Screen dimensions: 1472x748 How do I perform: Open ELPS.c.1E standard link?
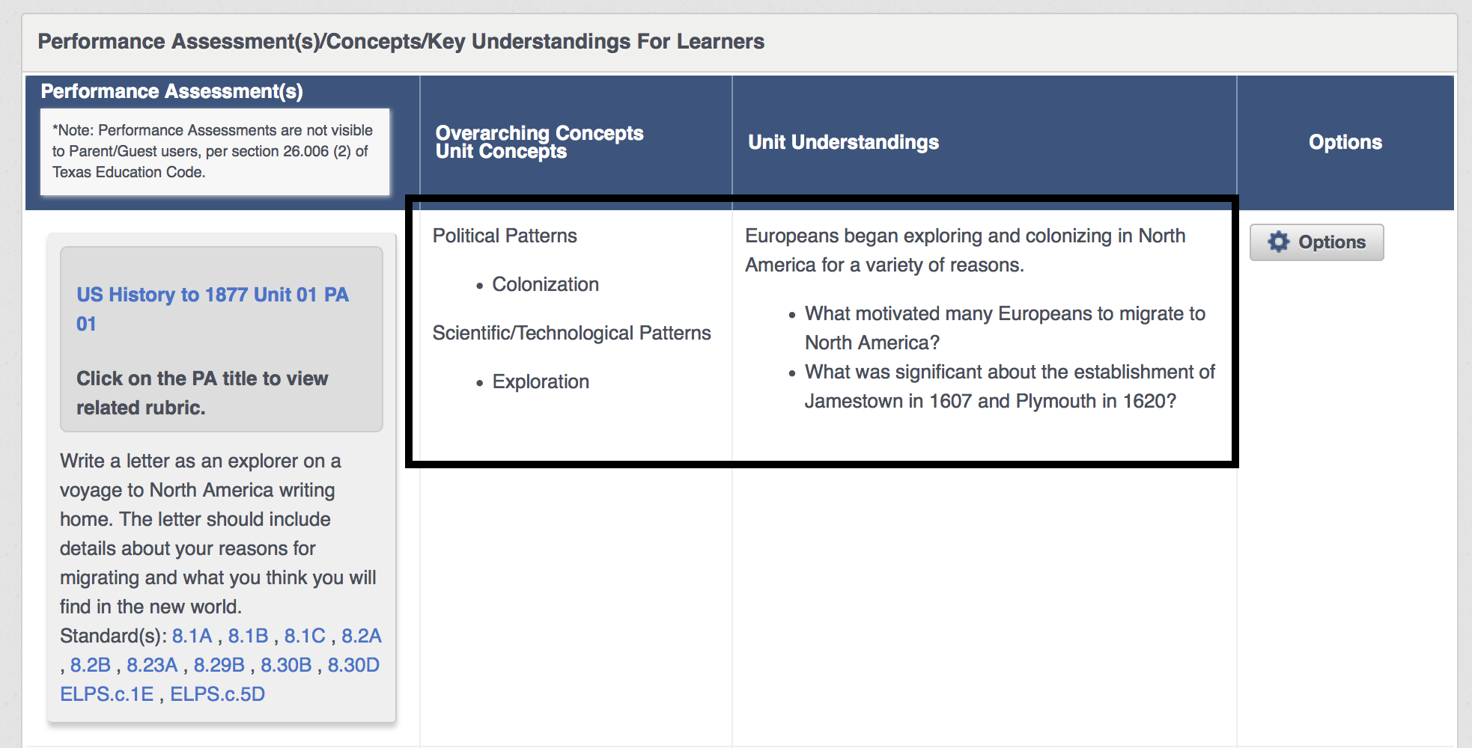coord(107,694)
